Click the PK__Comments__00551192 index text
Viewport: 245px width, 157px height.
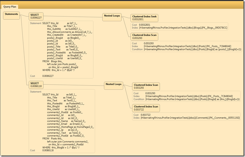[x=190, y=118]
